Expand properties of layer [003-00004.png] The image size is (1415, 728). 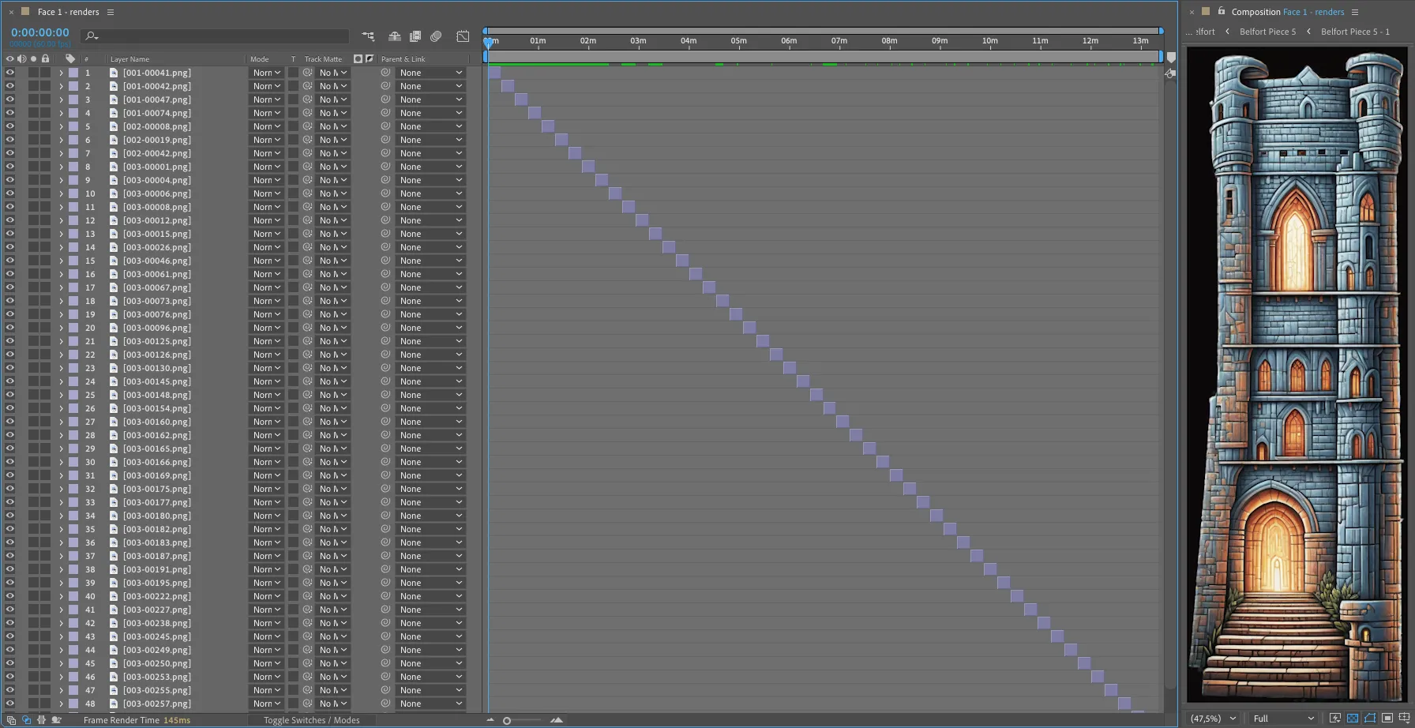coord(62,180)
